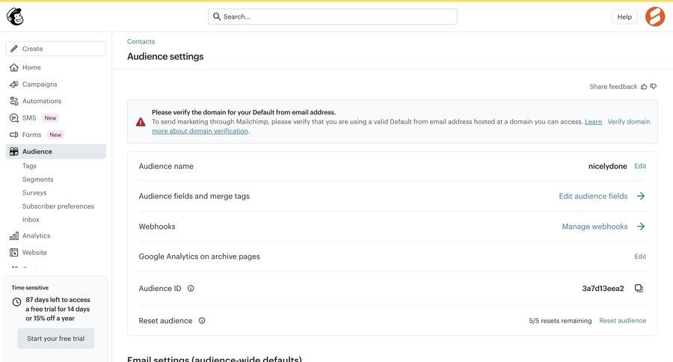Image resolution: width=673 pixels, height=362 pixels.
Task: Click the Home house icon
Action: [14, 67]
